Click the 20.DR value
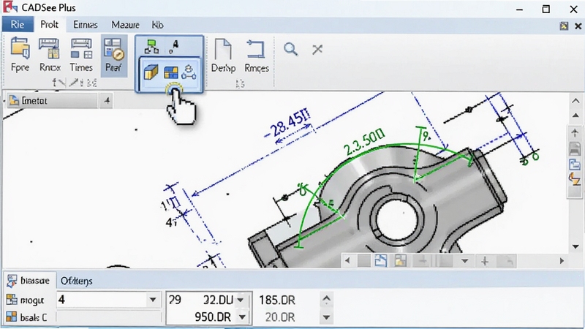585x329 pixels. point(280,317)
